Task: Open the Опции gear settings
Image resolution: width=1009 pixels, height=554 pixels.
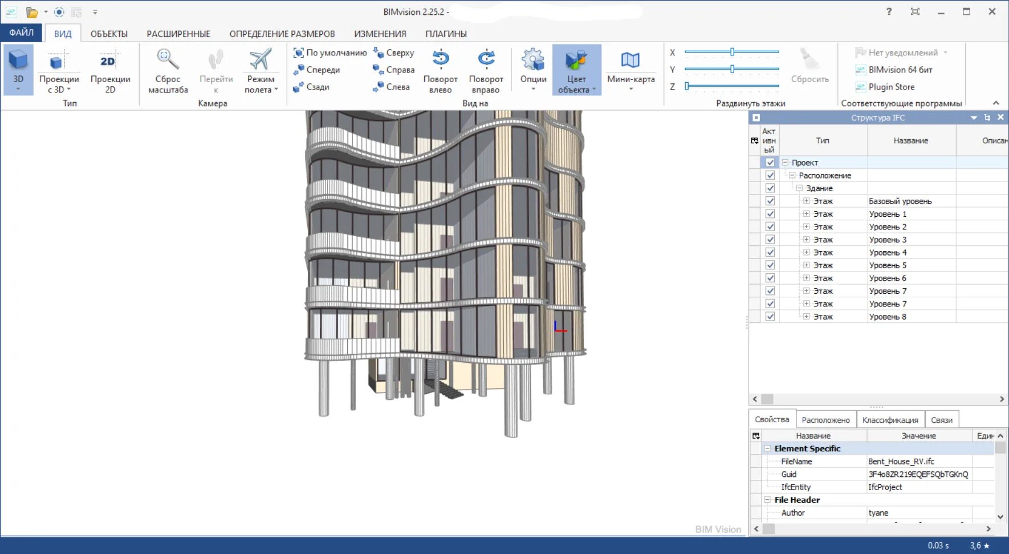Action: [533, 70]
